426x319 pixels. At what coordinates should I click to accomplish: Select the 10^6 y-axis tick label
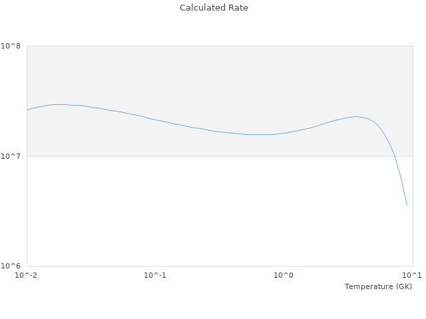[13, 266]
